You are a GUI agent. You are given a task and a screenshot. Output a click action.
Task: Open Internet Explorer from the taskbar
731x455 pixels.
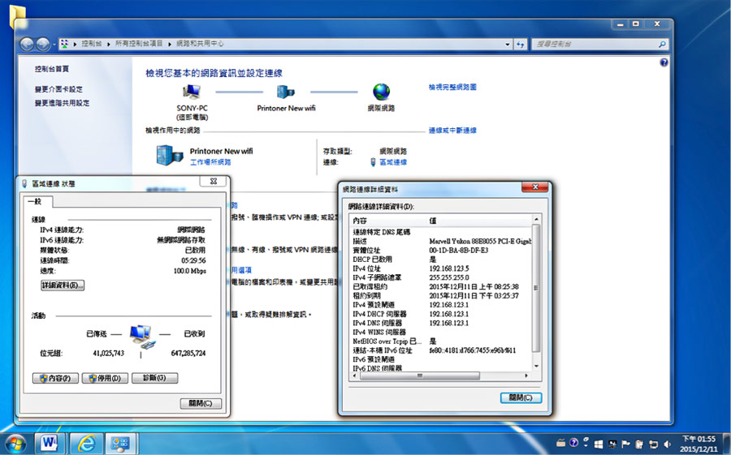pos(86,444)
